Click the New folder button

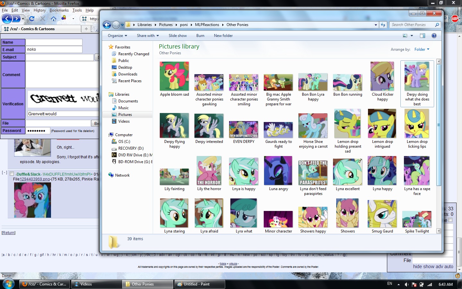point(223,36)
